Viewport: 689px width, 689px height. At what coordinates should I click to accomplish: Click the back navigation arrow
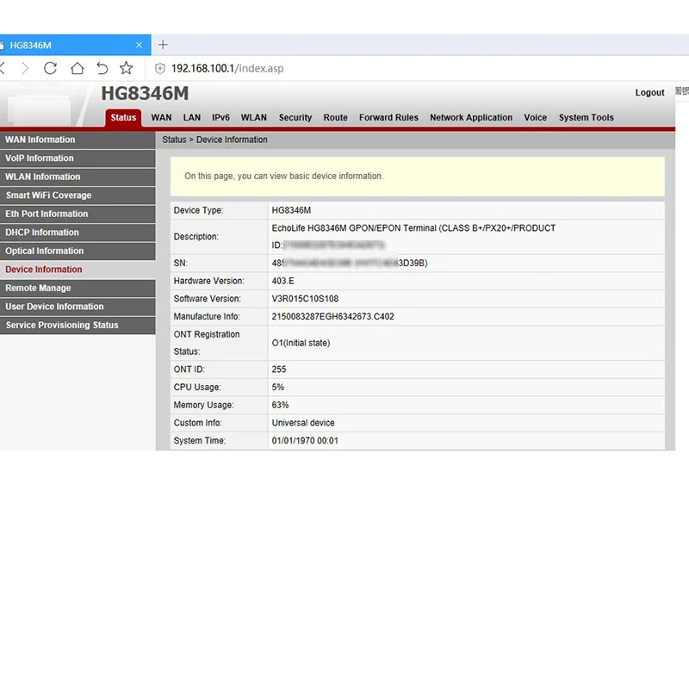click(3, 68)
